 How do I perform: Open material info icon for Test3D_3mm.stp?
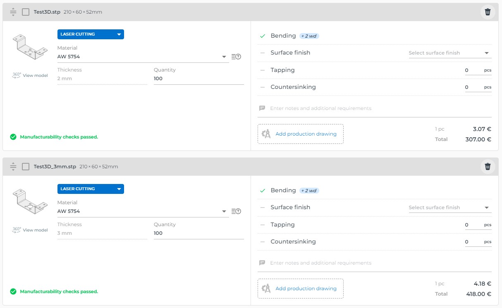(236, 211)
